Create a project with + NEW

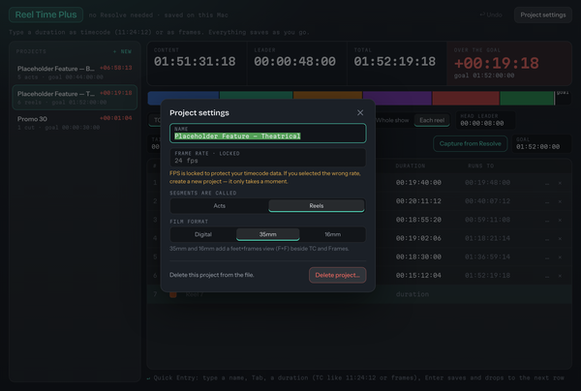(x=122, y=51)
